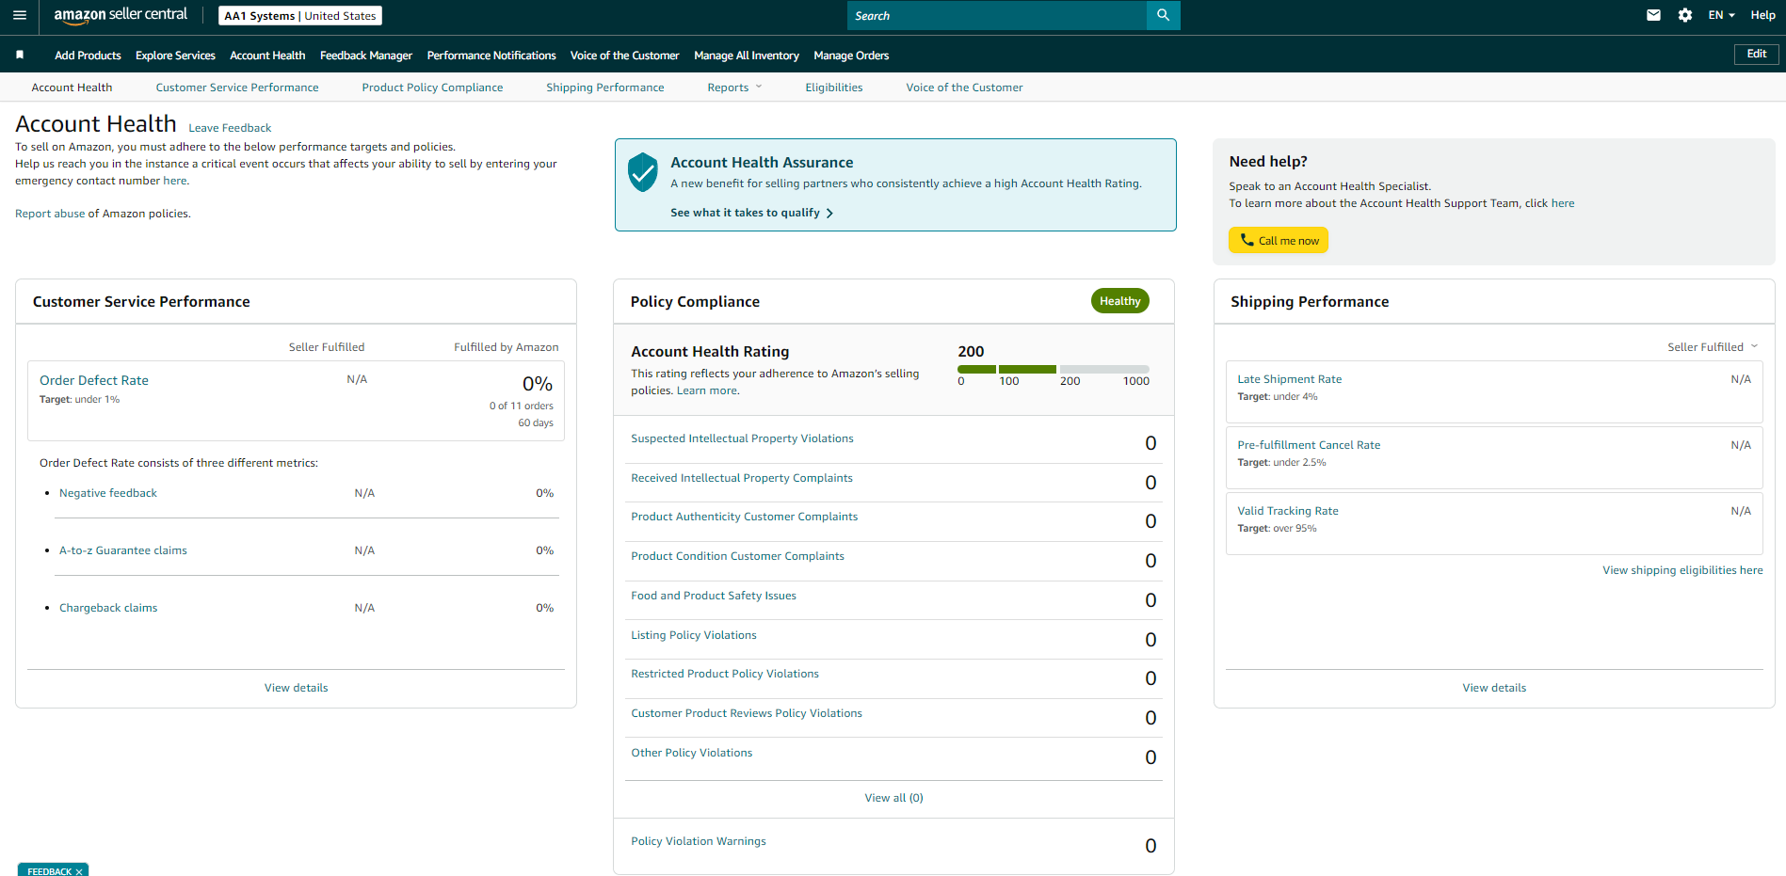
Task: Switch to the Voice of the Customer sub-tab
Action: coord(964,88)
